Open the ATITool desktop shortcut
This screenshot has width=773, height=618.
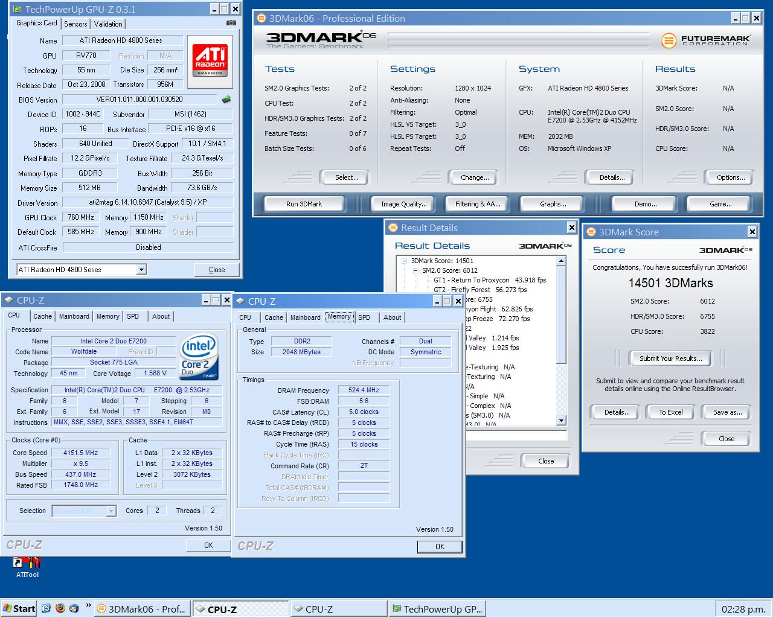(x=27, y=567)
